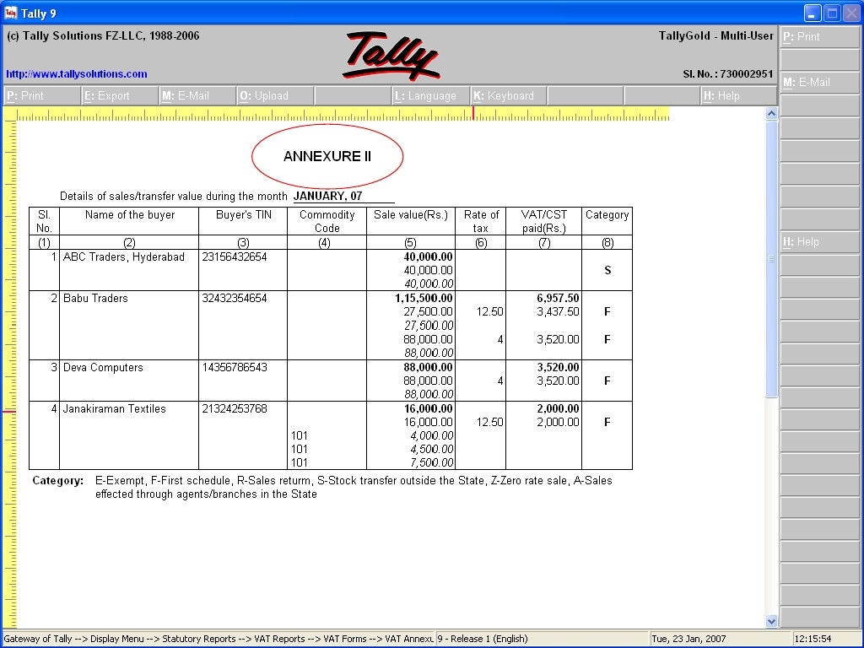Click O: Upload button
This screenshot has height=648, width=864.
(x=276, y=96)
